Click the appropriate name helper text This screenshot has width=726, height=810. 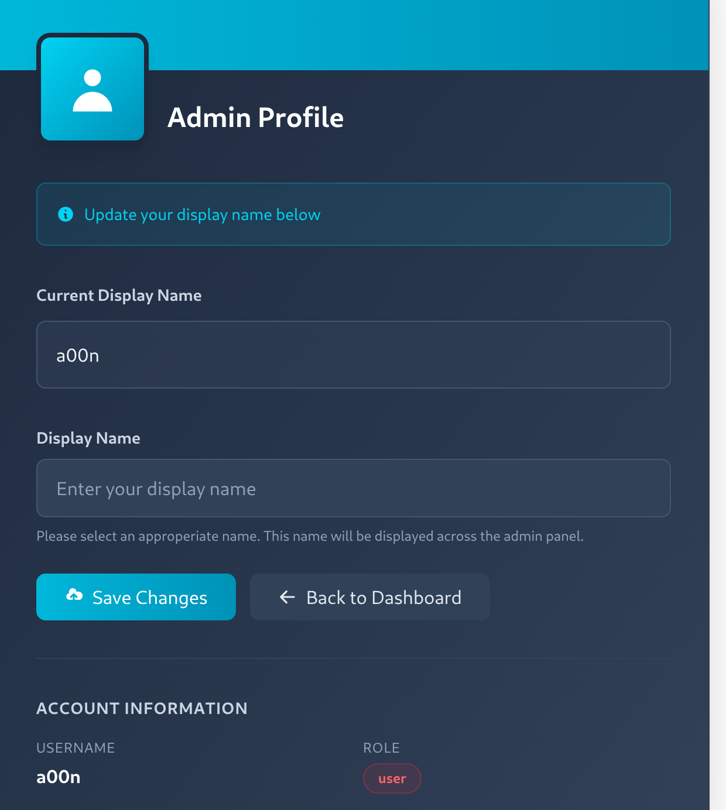(x=310, y=536)
